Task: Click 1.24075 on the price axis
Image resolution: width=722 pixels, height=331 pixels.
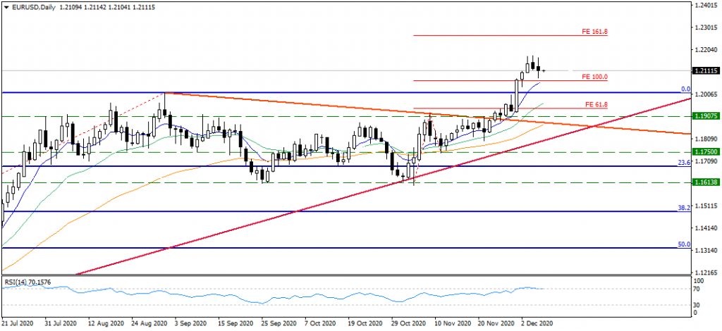Action: tap(705, 6)
